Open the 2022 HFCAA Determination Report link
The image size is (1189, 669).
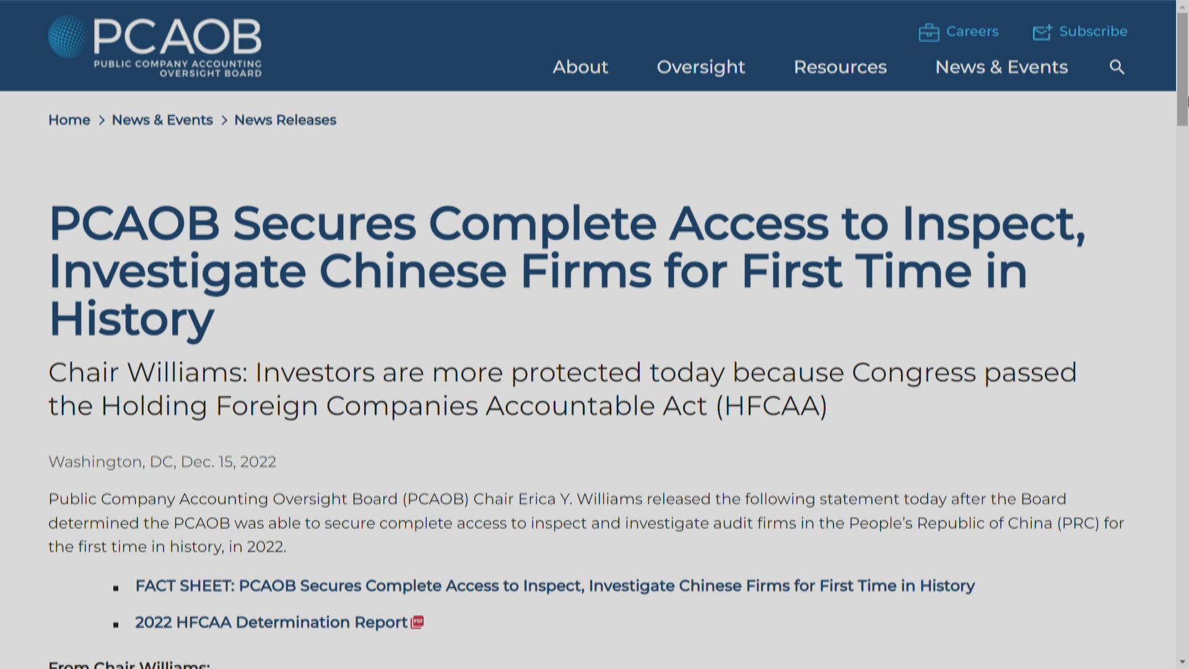(268, 622)
